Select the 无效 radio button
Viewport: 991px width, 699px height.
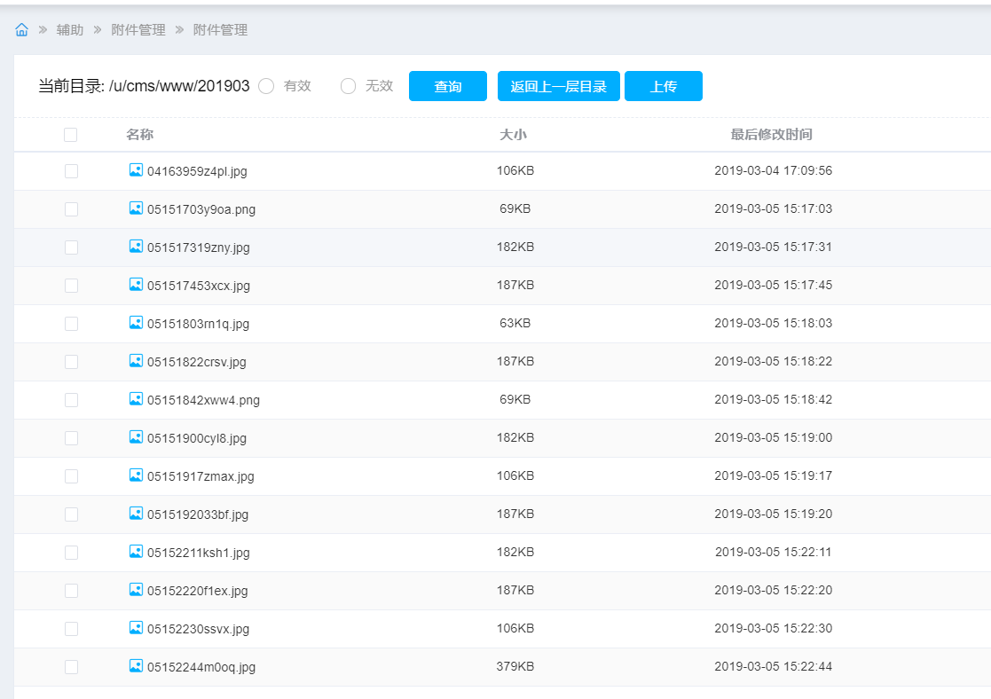pos(348,86)
